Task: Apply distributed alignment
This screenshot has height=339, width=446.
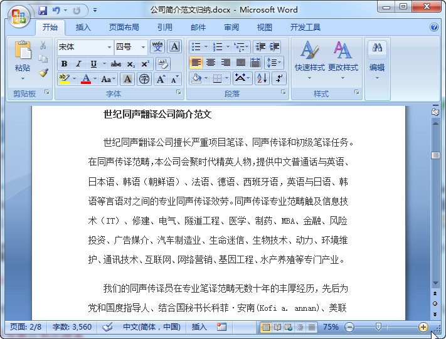Action: click(255, 63)
